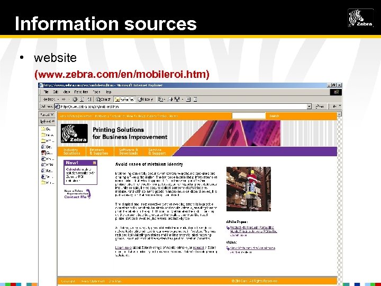381x286 pixels.
Task: Click the IE throbber logo at menu bar end
Action: pos(336,92)
